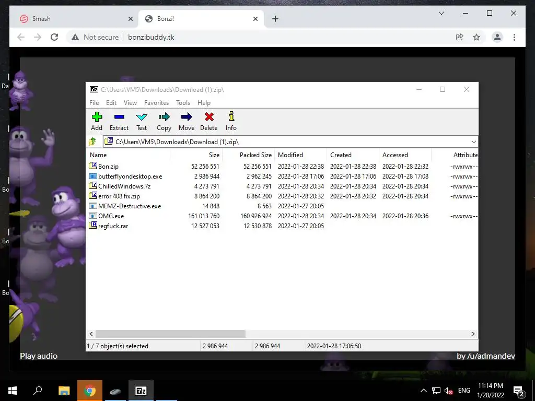
Task: Click scrollbar right arrow
Action: pyautogui.click(x=473, y=334)
